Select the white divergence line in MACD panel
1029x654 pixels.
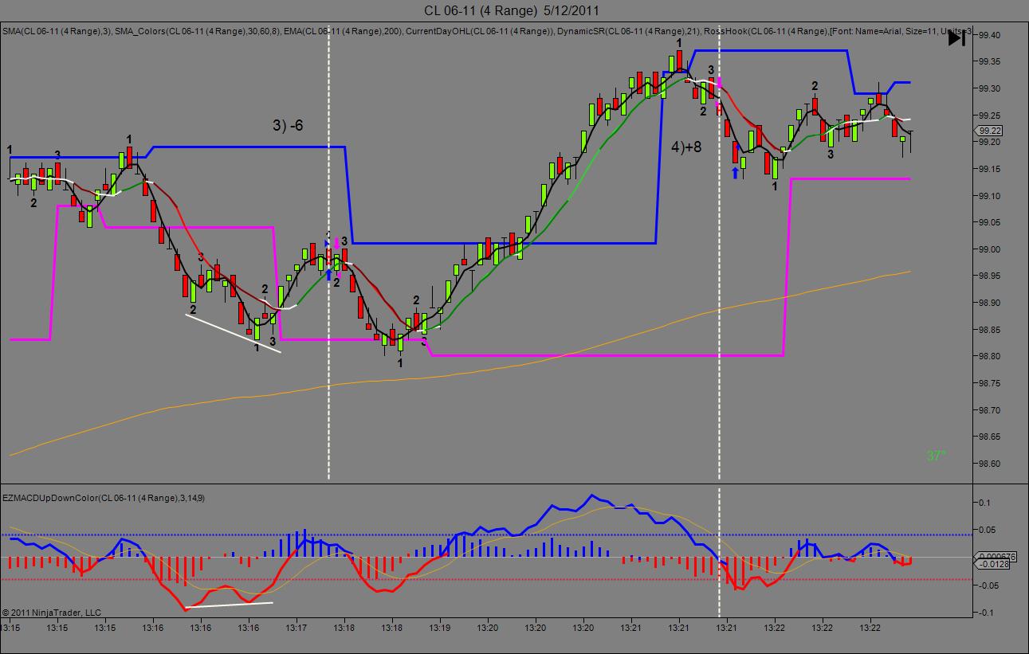(229, 605)
